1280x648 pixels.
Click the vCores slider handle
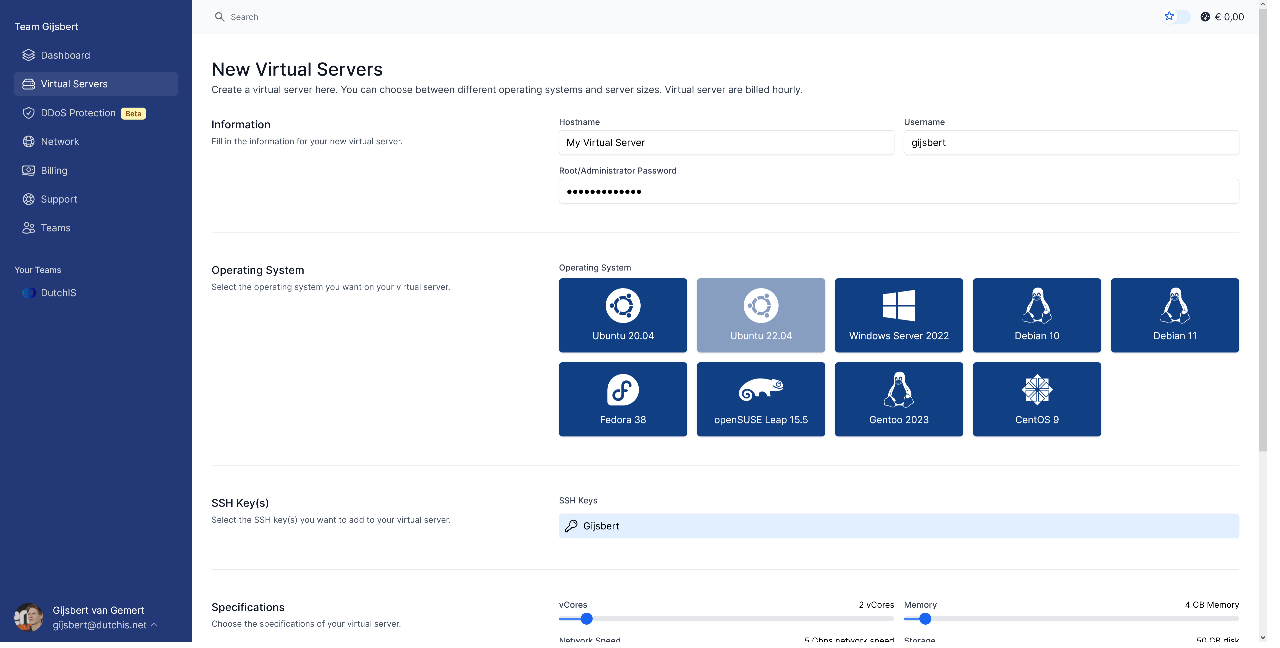click(x=592, y=625)
